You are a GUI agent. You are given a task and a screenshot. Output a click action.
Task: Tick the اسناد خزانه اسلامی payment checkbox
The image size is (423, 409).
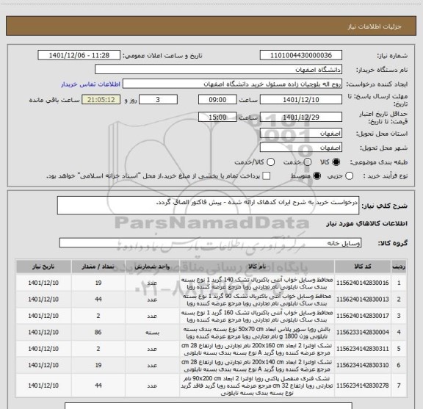(x=267, y=176)
